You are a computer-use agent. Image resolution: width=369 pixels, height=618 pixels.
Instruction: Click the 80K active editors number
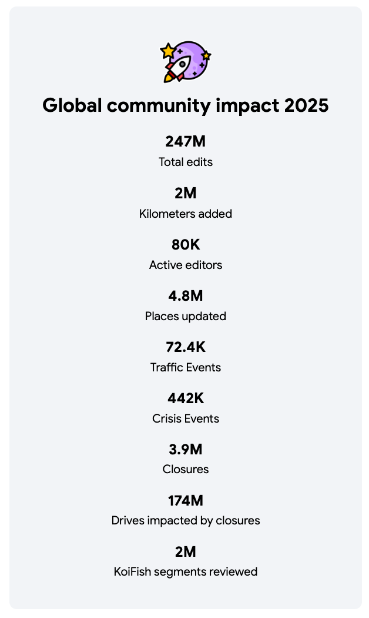coord(185,244)
